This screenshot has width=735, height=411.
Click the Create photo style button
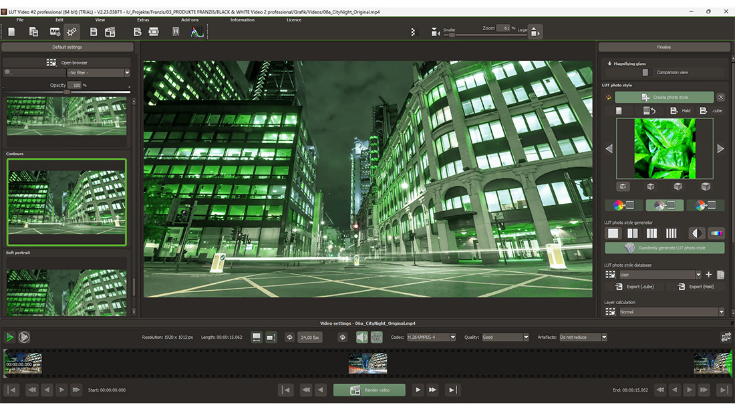(664, 97)
